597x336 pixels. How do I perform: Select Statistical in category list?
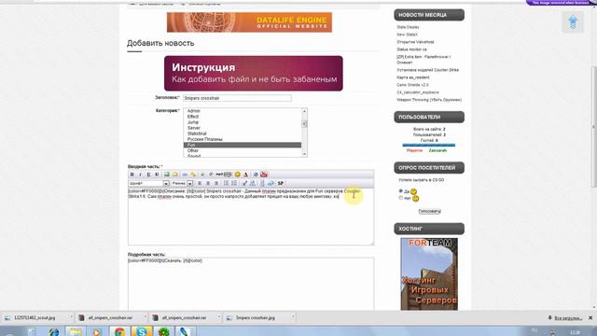coord(243,133)
